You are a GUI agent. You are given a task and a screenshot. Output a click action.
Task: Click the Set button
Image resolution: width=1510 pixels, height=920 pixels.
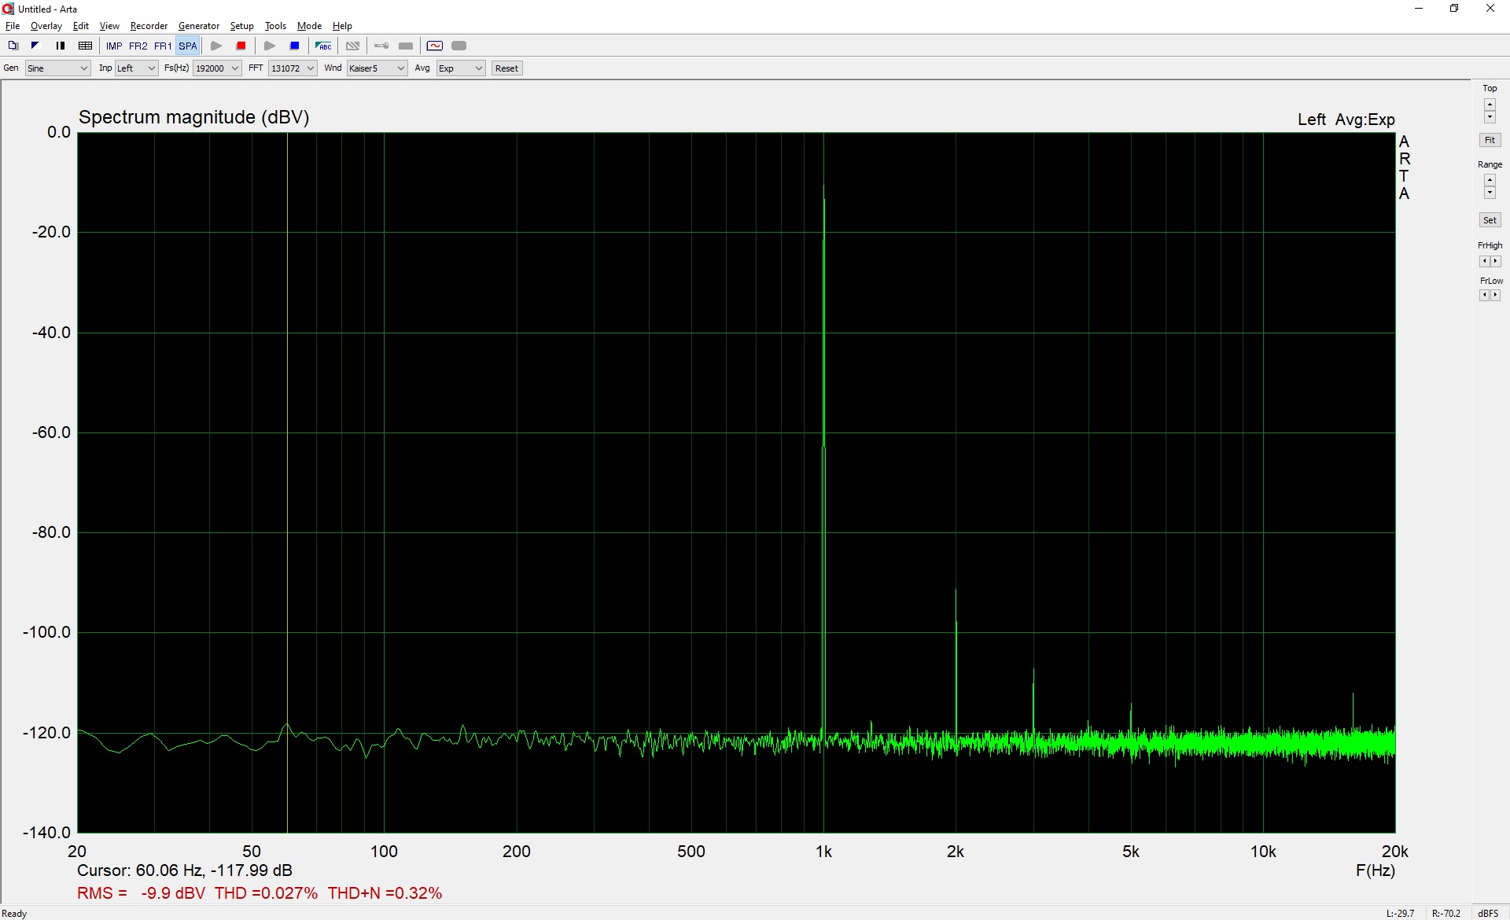(x=1490, y=220)
